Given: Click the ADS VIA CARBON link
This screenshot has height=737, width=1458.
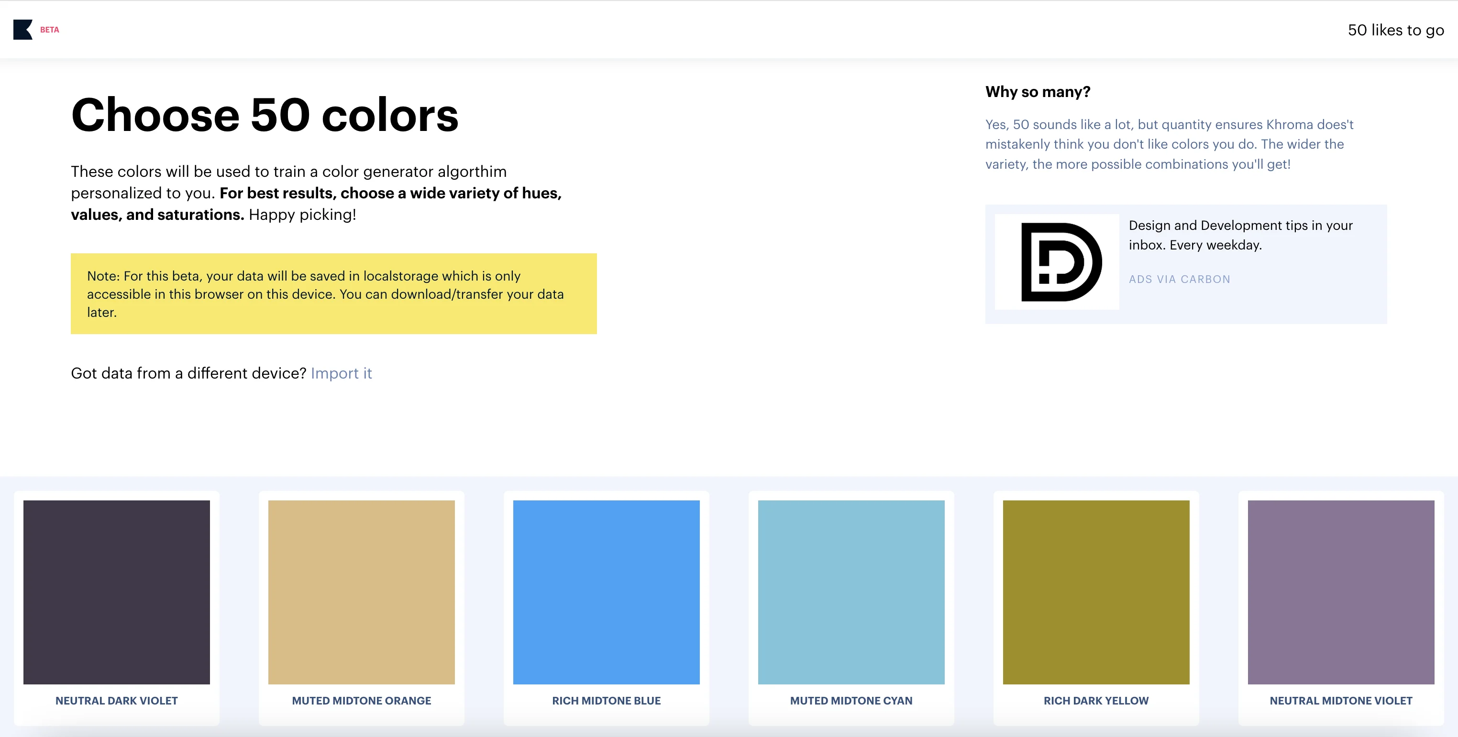Looking at the screenshot, I should [x=1179, y=279].
